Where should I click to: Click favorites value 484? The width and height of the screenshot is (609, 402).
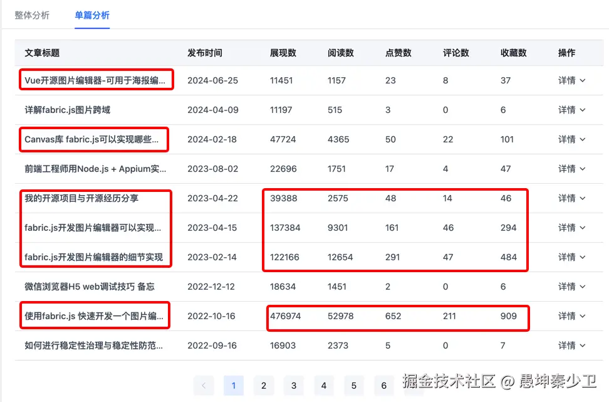(x=508, y=257)
